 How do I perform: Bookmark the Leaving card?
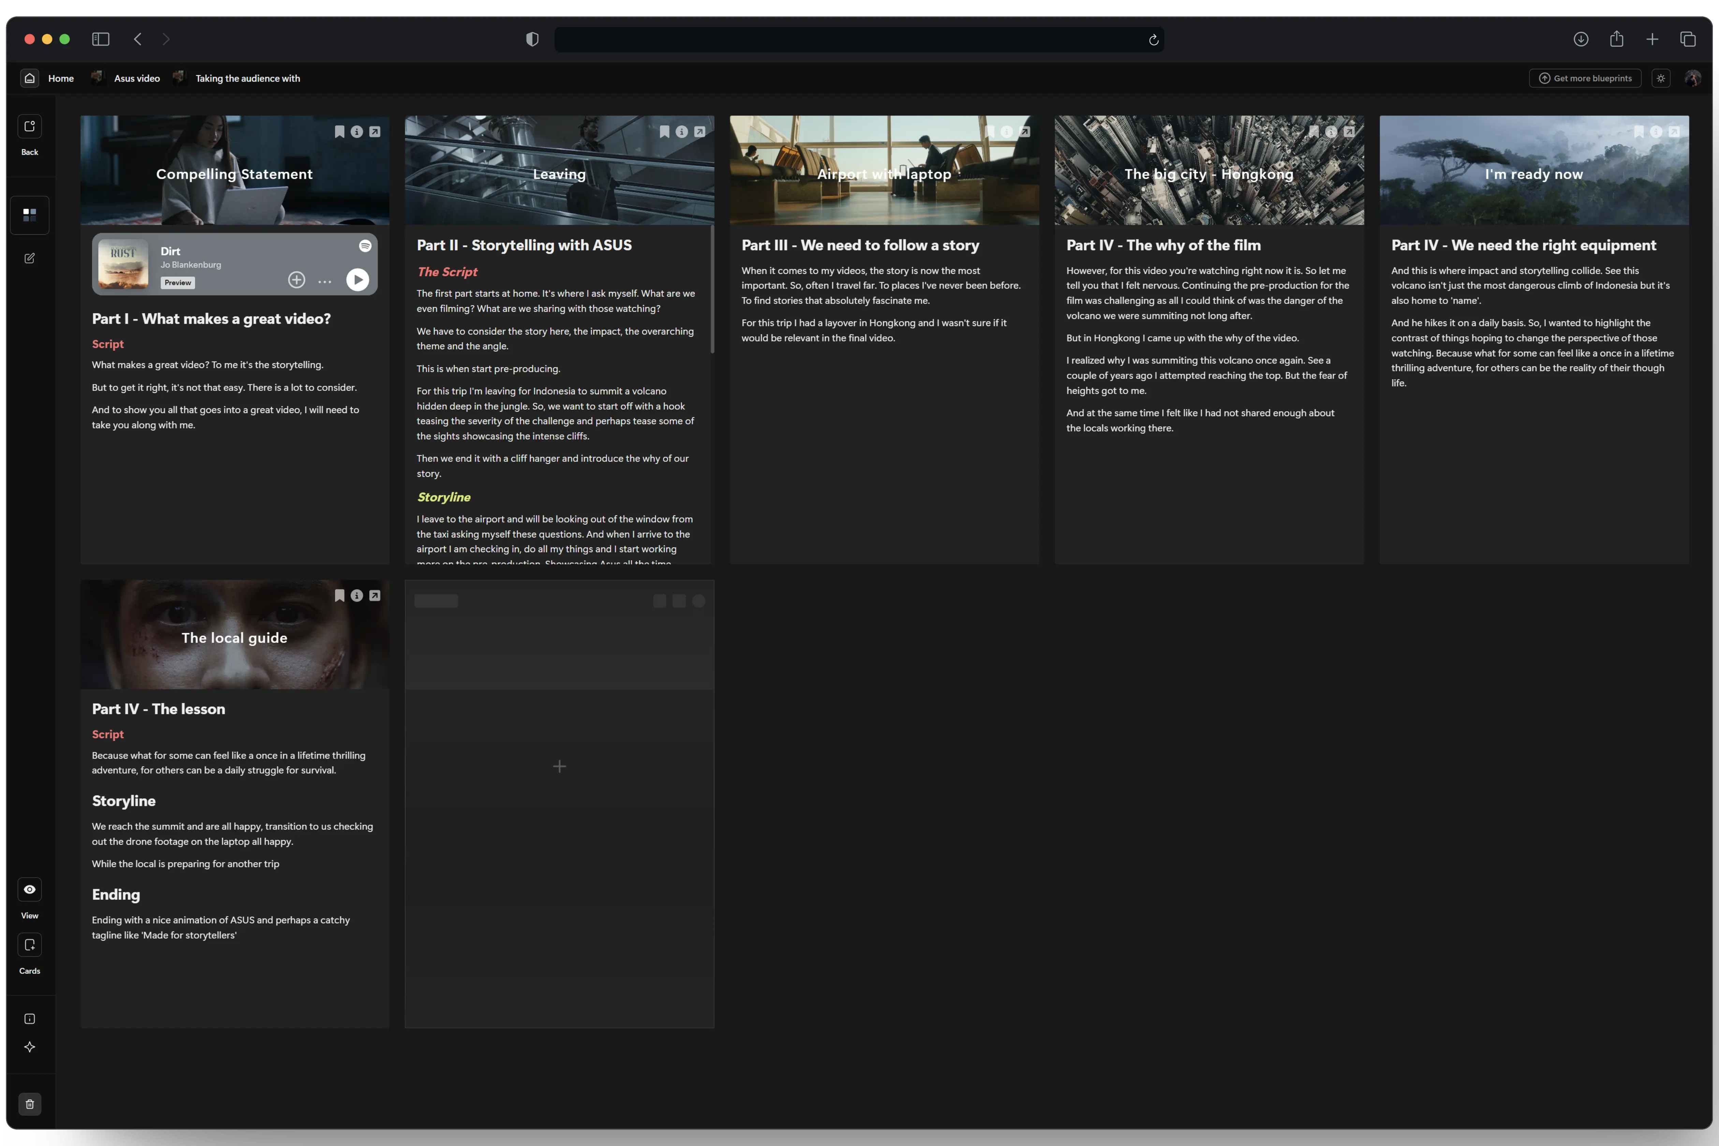click(664, 132)
